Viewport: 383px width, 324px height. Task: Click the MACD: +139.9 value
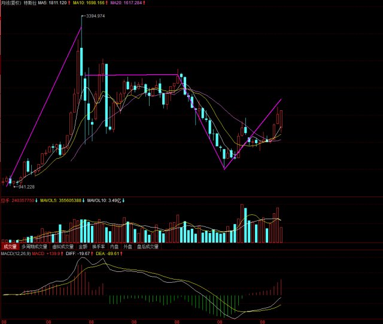48,253
